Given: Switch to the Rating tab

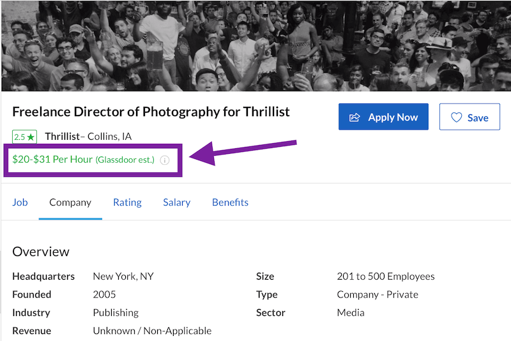Looking at the screenshot, I should coord(127,202).
